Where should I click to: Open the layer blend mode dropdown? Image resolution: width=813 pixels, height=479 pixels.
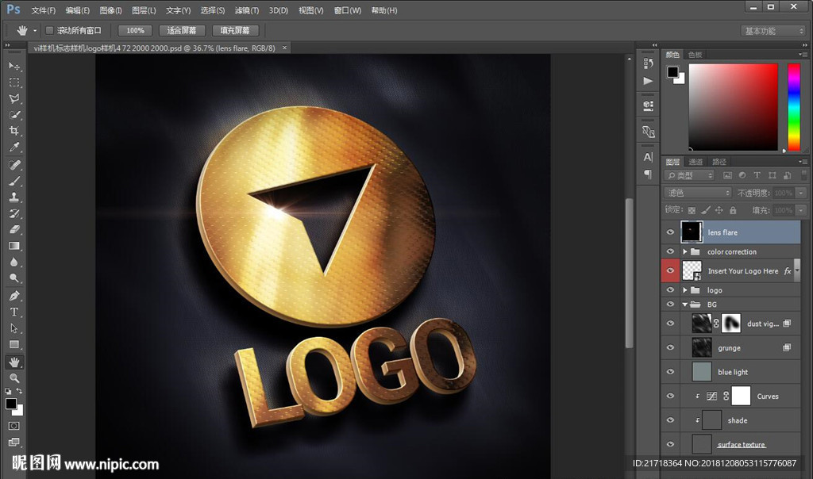coord(698,193)
